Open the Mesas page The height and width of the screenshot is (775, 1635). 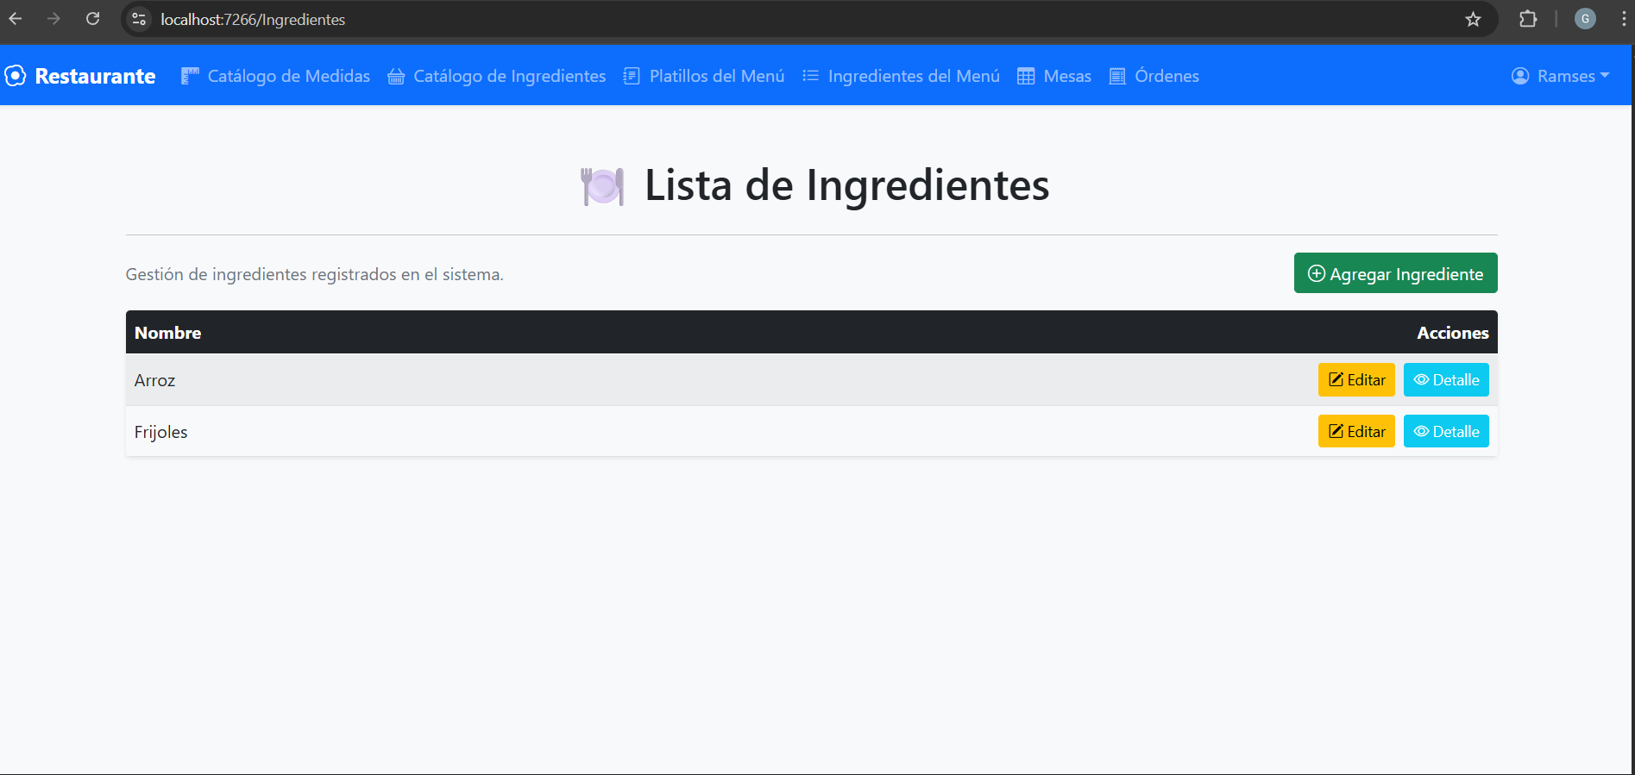point(1054,76)
